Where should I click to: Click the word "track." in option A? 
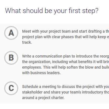pos(27,42)
